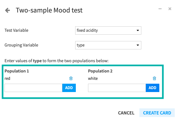Click the arrow on the type combo box
The height and width of the screenshot is (118, 177).
[138, 45]
